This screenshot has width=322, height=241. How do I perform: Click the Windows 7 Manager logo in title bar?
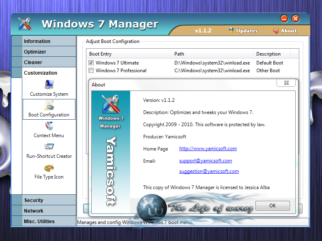25,24
